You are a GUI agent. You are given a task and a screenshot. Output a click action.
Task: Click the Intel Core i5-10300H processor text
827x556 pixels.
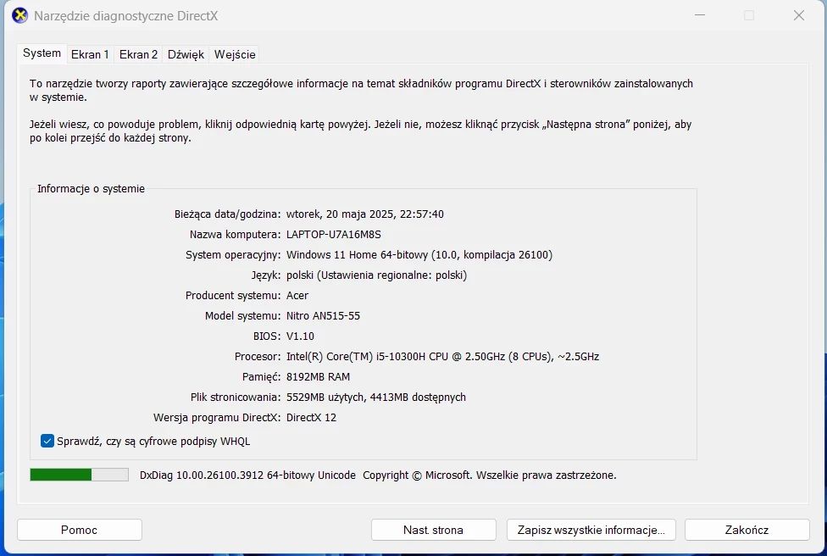[442, 357]
